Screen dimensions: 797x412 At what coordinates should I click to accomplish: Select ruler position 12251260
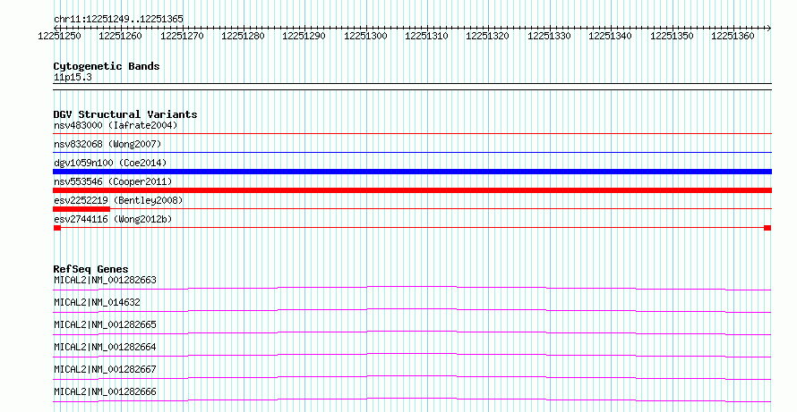pos(121,36)
